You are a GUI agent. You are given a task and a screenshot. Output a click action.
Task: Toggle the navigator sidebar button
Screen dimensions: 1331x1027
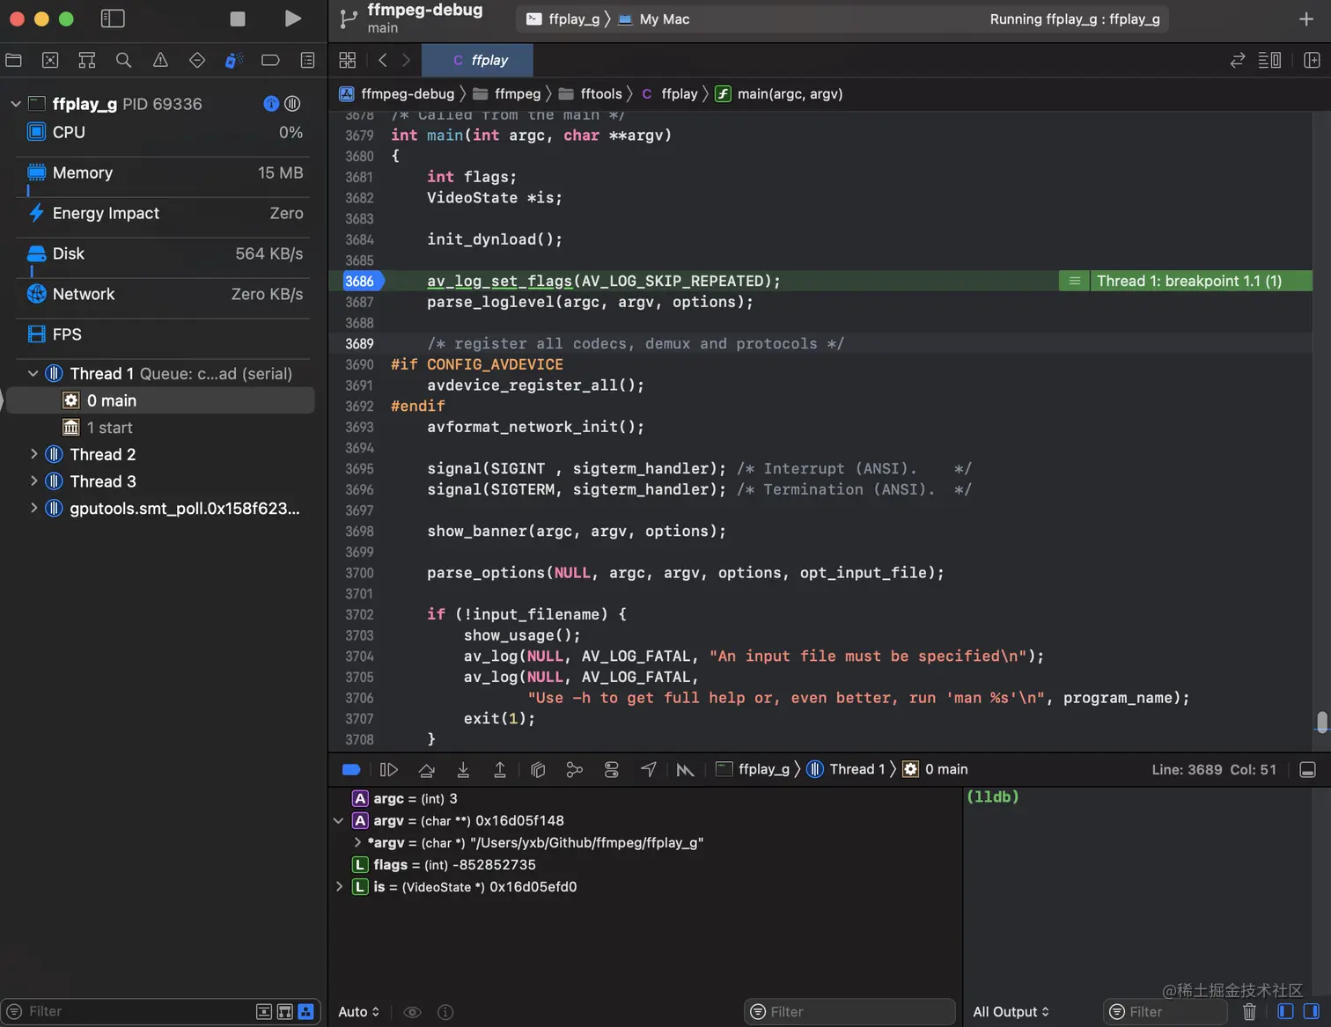pos(113,18)
